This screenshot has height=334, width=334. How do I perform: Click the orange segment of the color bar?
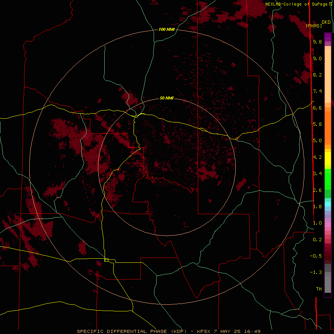click(328, 128)
